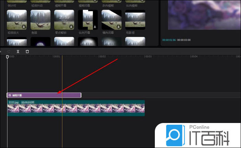This screenshot has width=241, height=148.
Task: Click the current time 00:00:01:06 under preview
Action: coord(169,40)
